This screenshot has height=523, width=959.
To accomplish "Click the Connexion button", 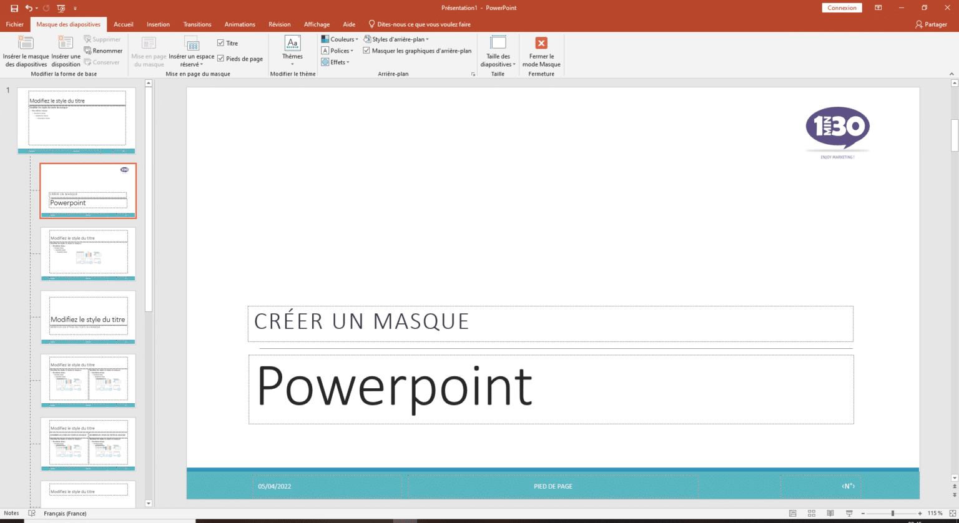I will pyautogui.click(x=842, y=7).
